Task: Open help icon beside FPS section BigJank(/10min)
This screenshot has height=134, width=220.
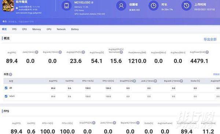Action: pos(138,123)
